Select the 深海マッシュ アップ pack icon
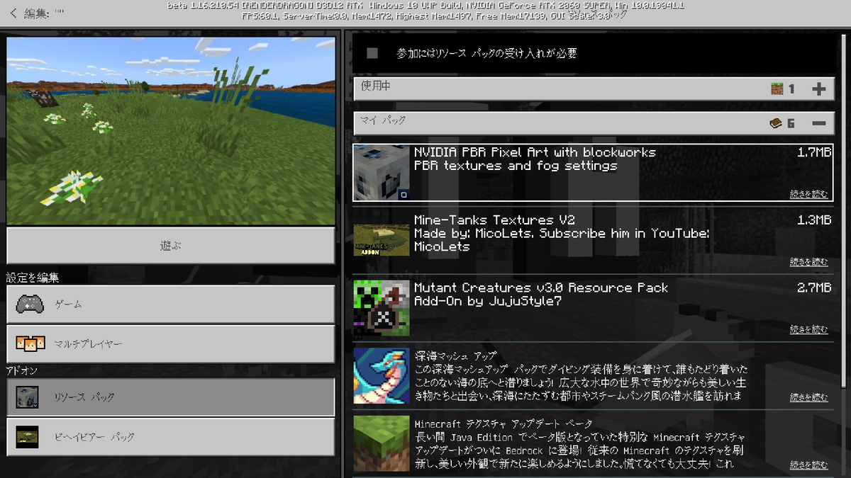This screenshot has height=478, width=851. click(x=382, y=376)
